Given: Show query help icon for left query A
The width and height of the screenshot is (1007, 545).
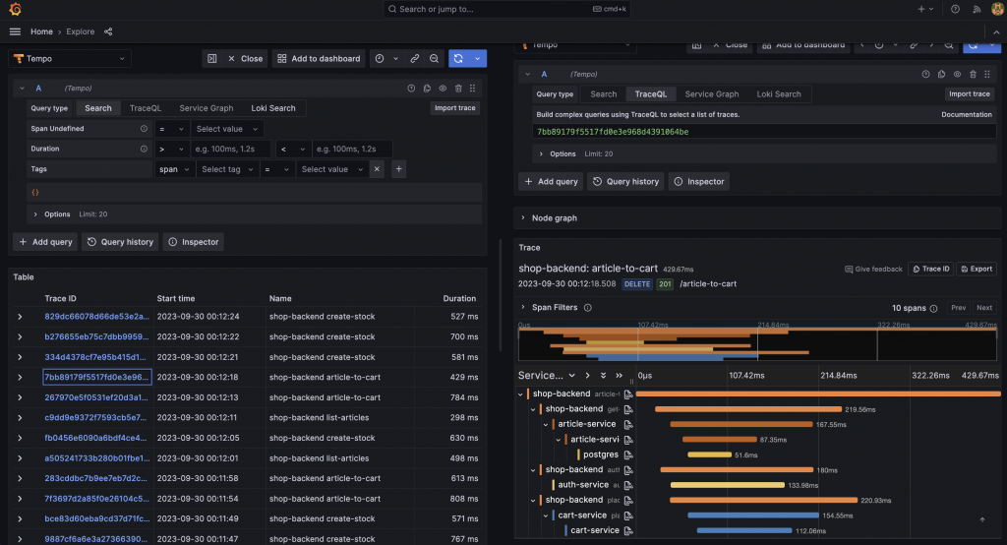Looking at the screenshot, I should (x=411, y=89).
